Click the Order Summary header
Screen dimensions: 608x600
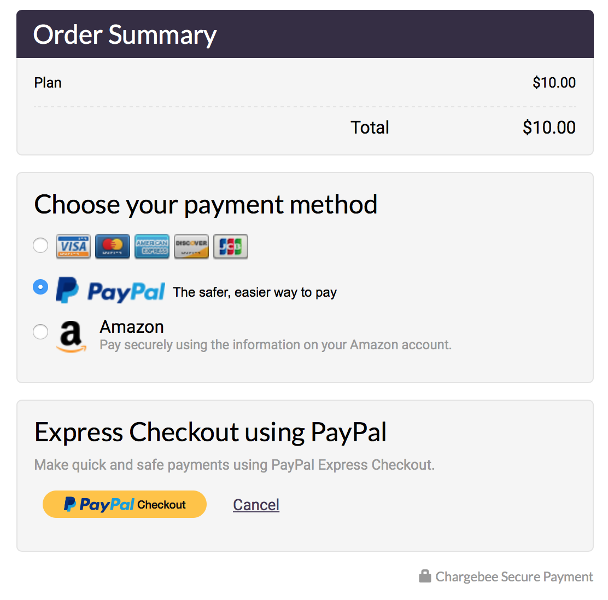click(x=125, y=34)
